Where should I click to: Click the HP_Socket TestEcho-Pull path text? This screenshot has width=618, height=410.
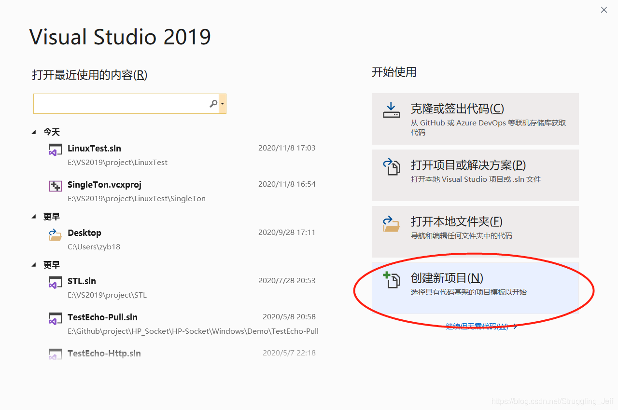pos(193,331)
